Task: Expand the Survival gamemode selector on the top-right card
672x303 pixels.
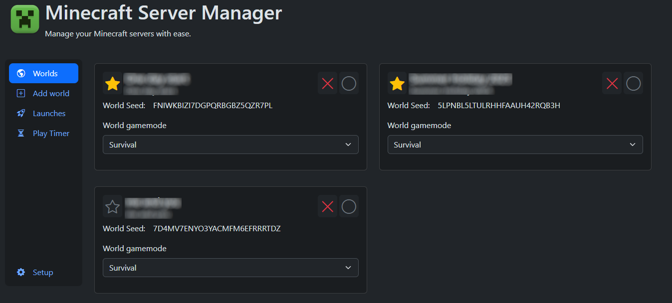Action: click(x=515, y=144)
